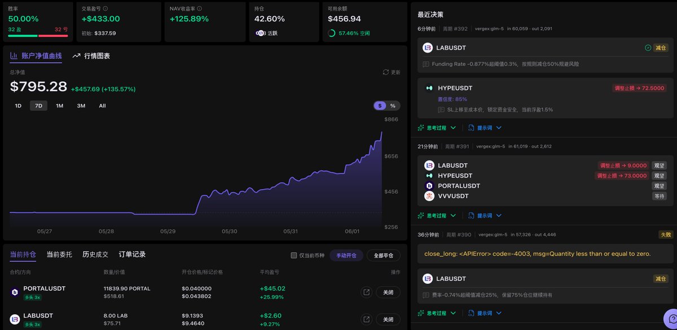Switch net value display to % mode
Image resolution: width=677 pixels, height=330 pixels.
click(x=393, y=106)
